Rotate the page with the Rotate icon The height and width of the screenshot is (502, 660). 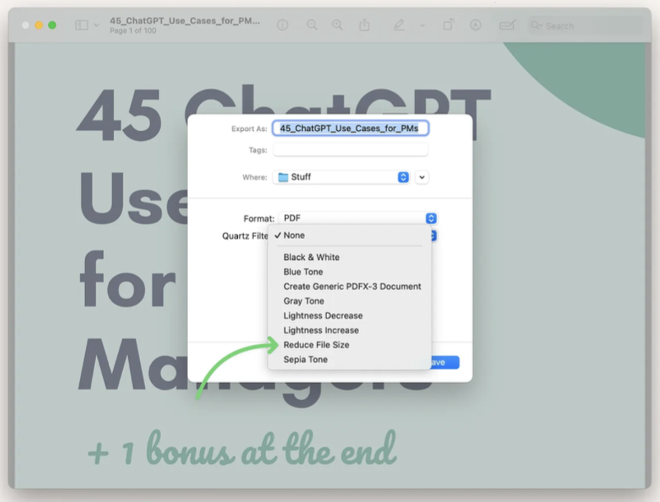click(448, 25)
